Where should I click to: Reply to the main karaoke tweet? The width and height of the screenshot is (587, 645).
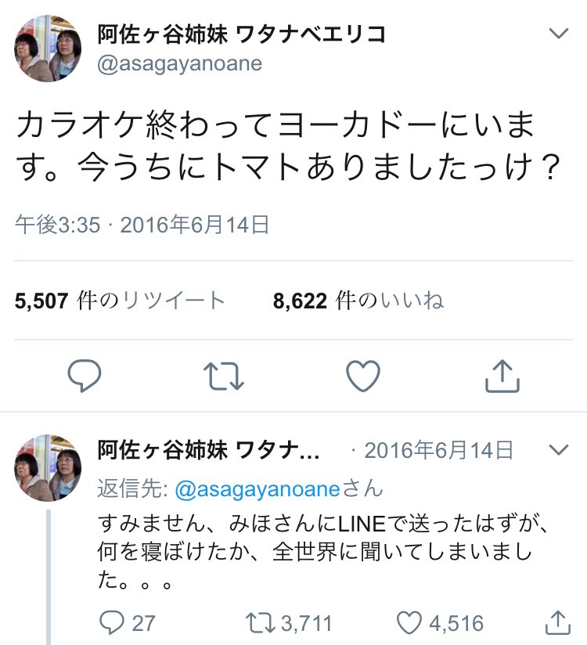(85, 377)
